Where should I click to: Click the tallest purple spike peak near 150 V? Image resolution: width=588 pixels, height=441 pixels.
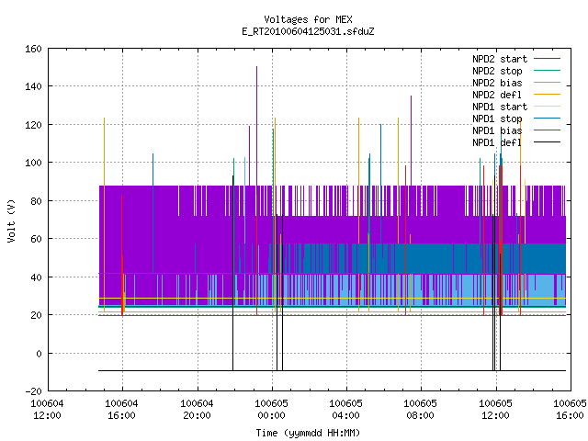click(257, 67)
